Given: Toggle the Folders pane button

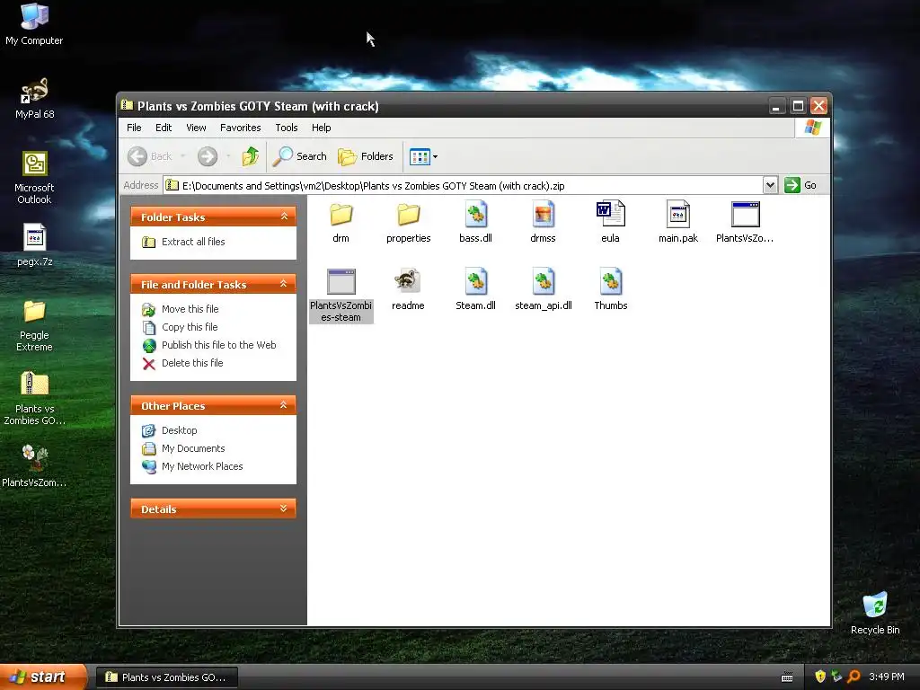Looking at the screenshot, I should 366,156.
